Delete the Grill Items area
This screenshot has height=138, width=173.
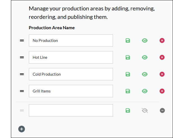pyautogui.click(x=162, y=91)
